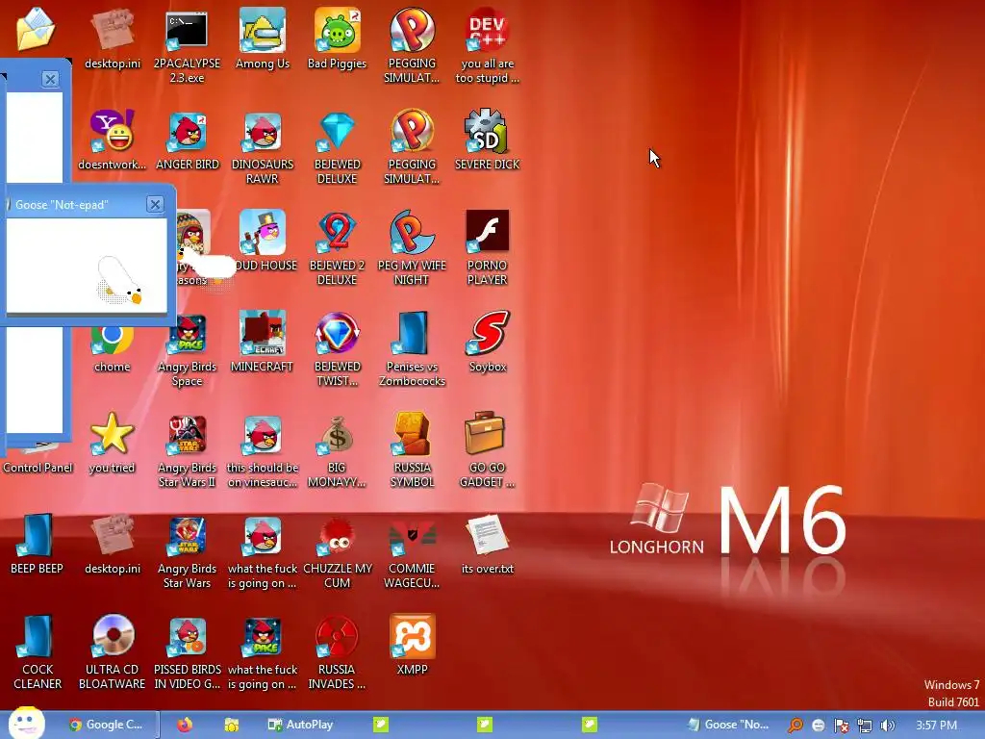
Task: Click the smiley Start button
Action: pos(26,724)
